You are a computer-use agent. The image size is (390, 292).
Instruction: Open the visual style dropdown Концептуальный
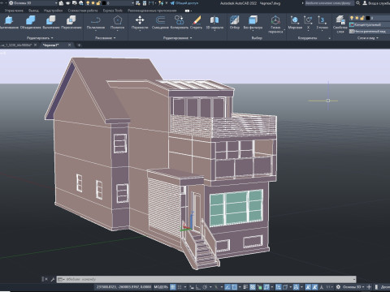click(x=370, y=24)
